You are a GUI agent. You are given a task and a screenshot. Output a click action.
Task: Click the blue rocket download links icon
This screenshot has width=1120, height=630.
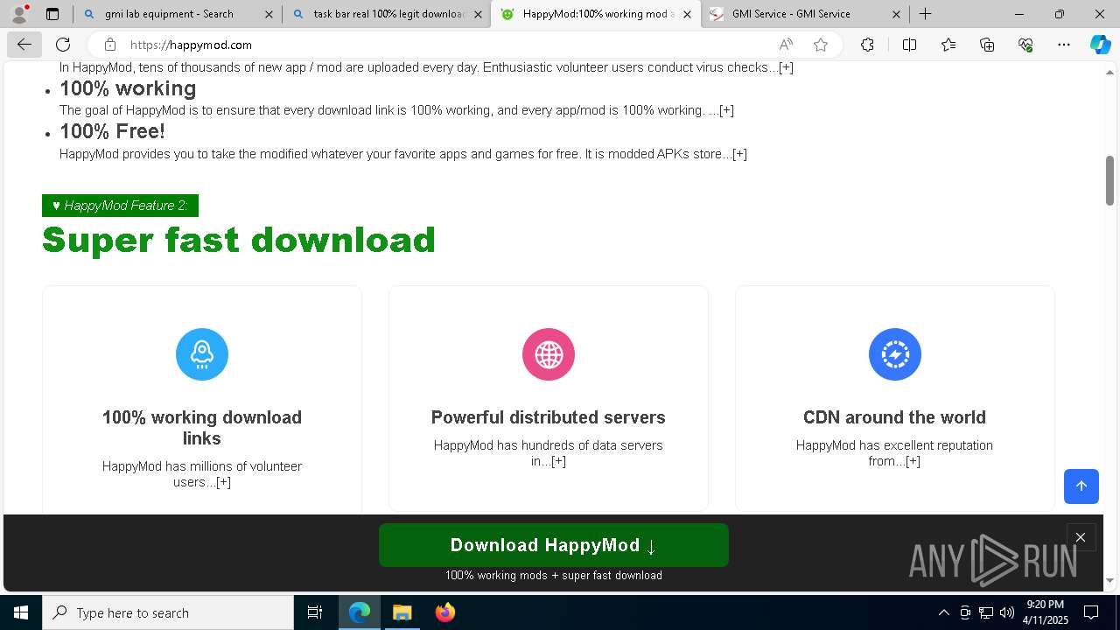(202, 354)
